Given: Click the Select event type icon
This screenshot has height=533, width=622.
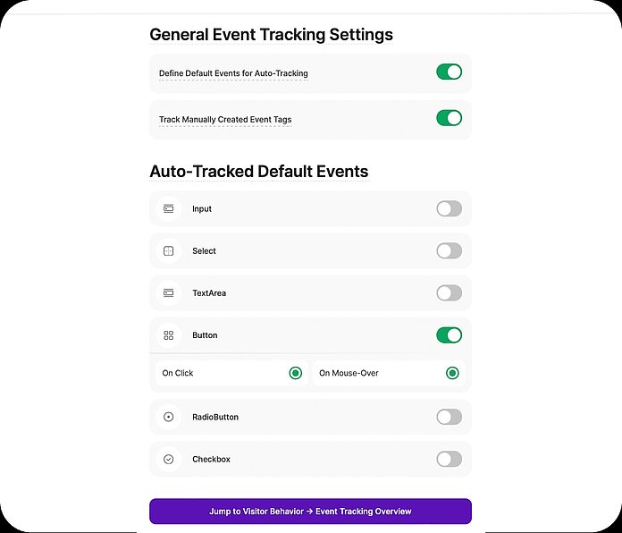Looking at the screenshot, I should [x=168, y=251].
